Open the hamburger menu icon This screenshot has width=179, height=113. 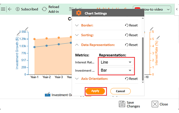pos(3,9)
